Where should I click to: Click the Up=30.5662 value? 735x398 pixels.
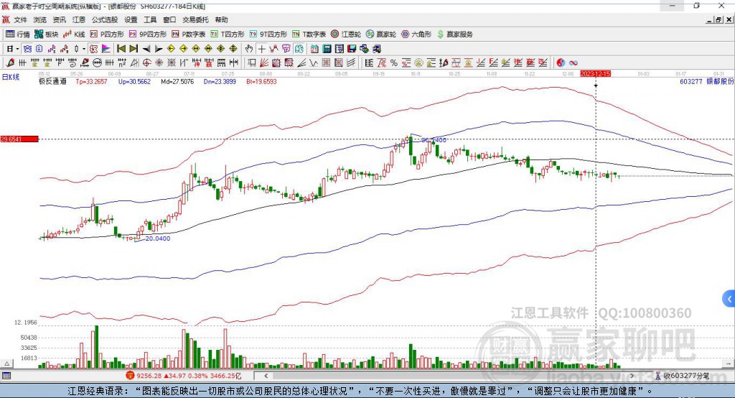click(x=134, y=82)
